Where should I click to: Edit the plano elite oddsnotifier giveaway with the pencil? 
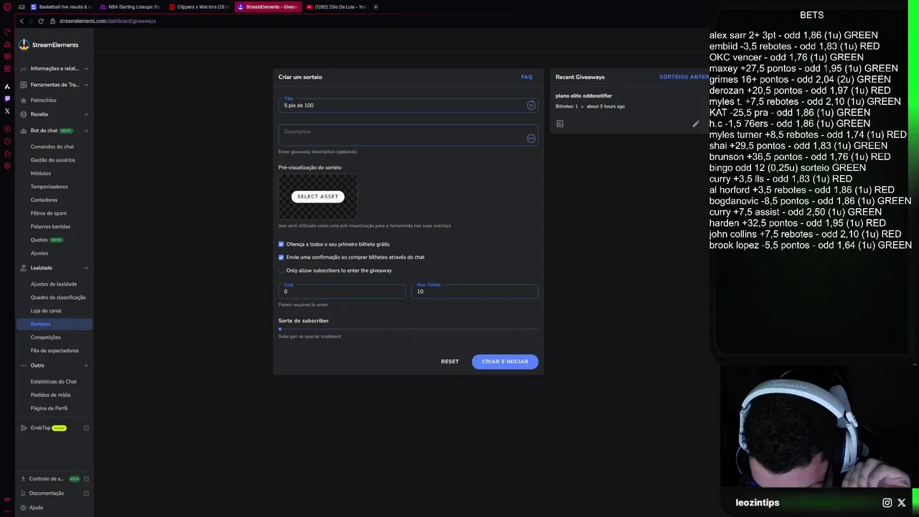click(x=696, y=124)
